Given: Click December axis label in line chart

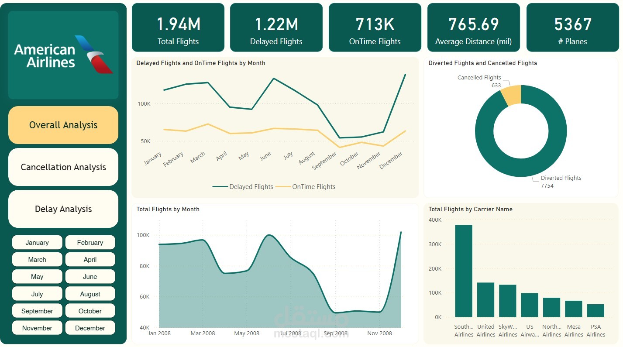Looking at the screenshot, I should coord(391,160).
